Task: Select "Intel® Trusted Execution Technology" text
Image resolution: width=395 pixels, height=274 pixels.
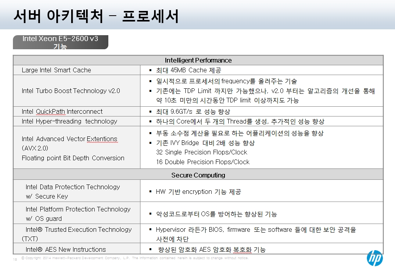Action: (x=79, y=229)
